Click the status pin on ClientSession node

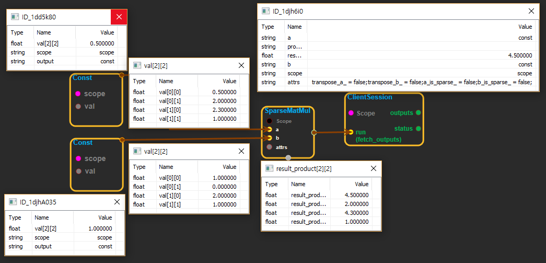click(418, 129)
